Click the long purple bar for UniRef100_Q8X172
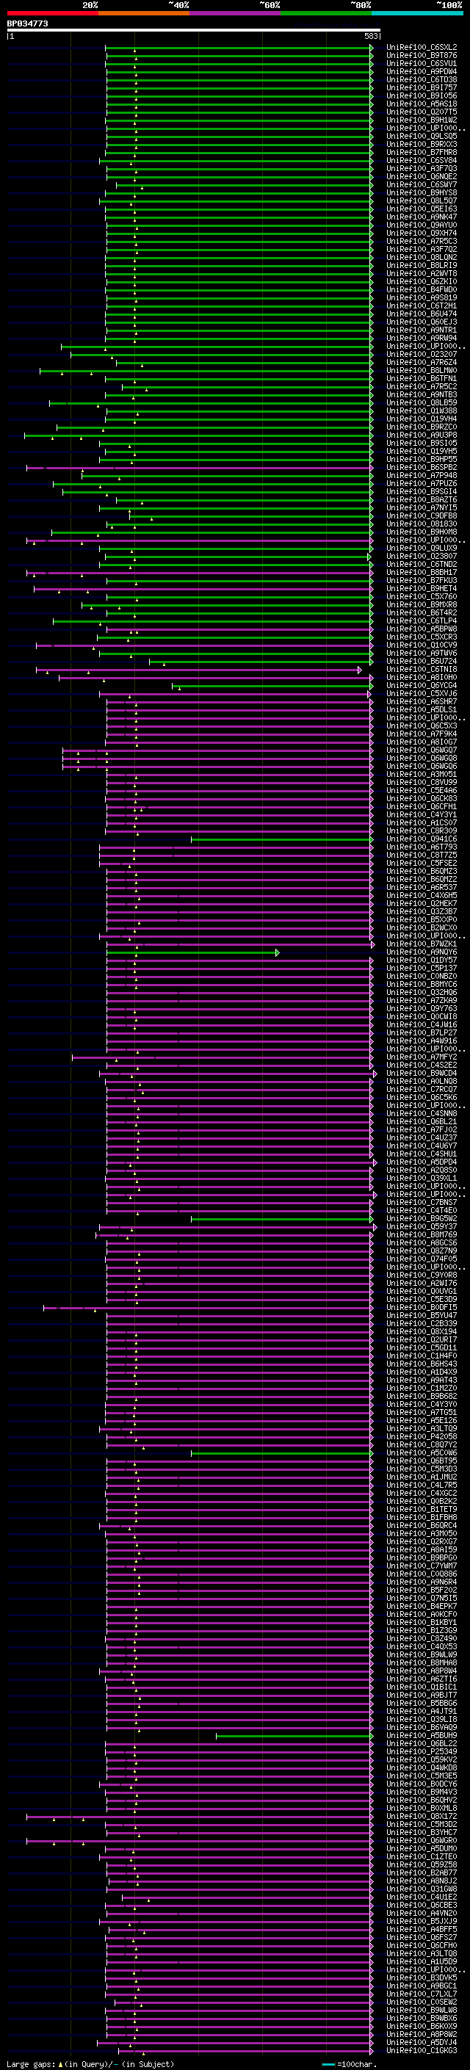 (199, 1816)
